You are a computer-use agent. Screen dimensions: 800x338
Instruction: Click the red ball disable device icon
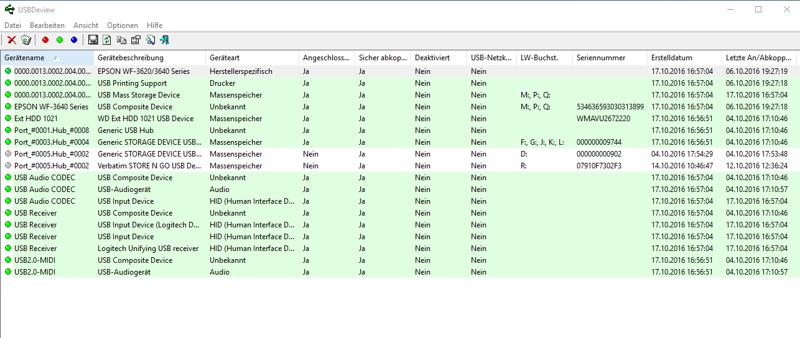point(45,40)
